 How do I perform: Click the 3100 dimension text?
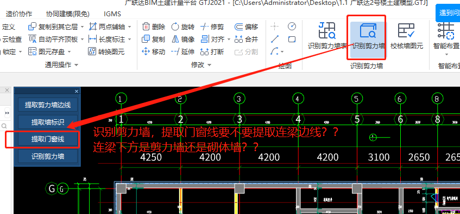click(x=379, y=158)
